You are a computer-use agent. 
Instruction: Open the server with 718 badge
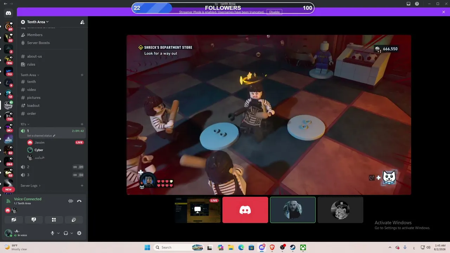tap(8, 116)
